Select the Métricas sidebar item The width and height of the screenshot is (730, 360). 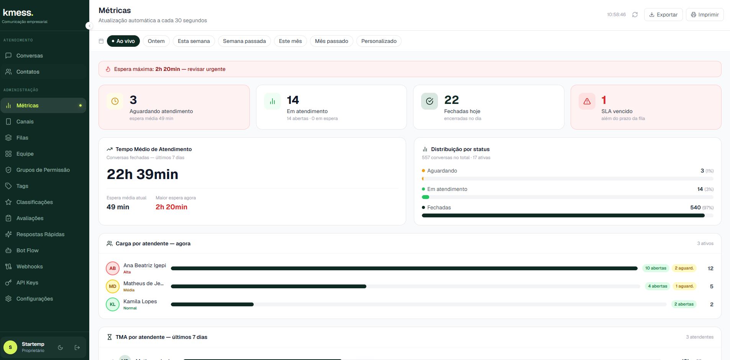[x=43, y=105]
